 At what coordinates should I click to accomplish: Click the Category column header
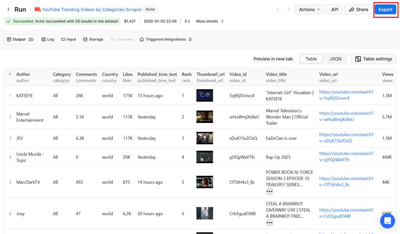(62, 74)
